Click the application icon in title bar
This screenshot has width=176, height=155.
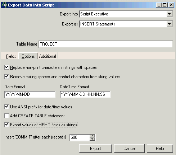click(x=5, y=5)
